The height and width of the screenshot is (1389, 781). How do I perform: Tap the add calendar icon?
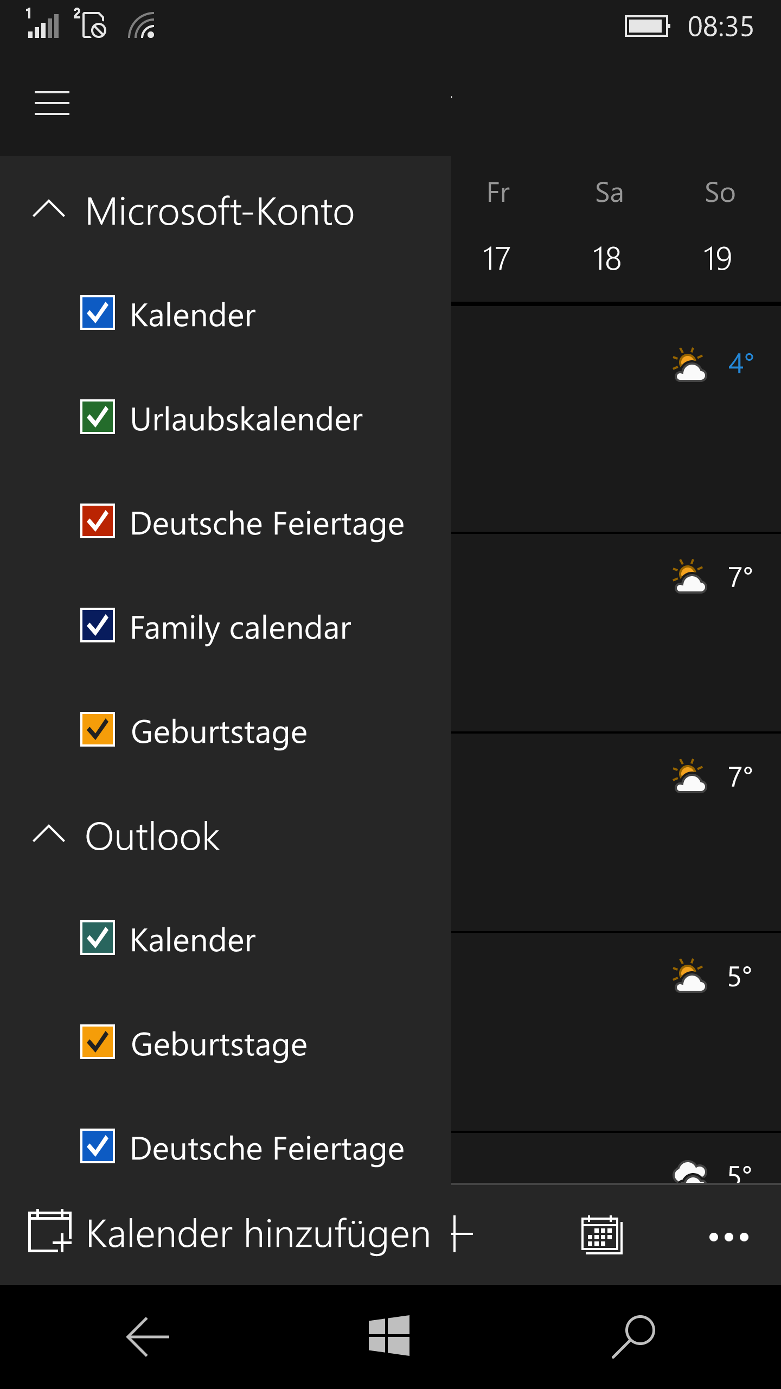coord(50,1231)
